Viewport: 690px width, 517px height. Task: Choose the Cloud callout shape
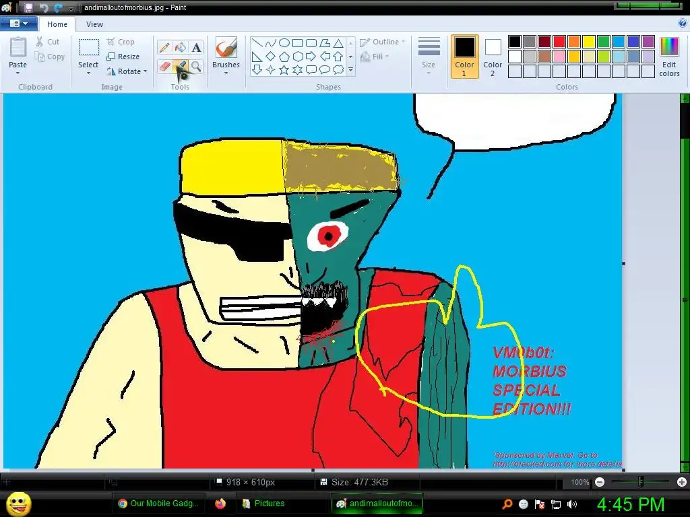coord(338,69)
